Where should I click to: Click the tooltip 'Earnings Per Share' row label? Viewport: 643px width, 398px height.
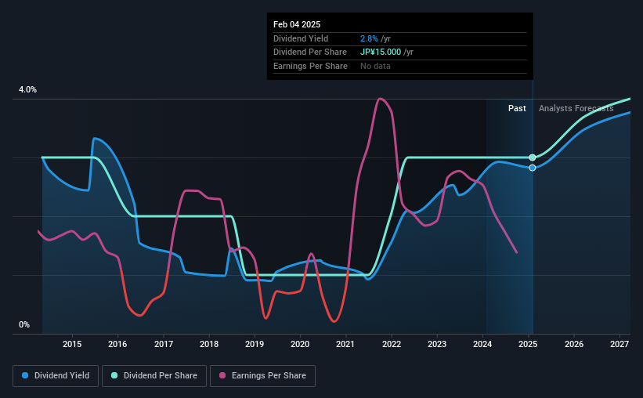tap(310, 66)
